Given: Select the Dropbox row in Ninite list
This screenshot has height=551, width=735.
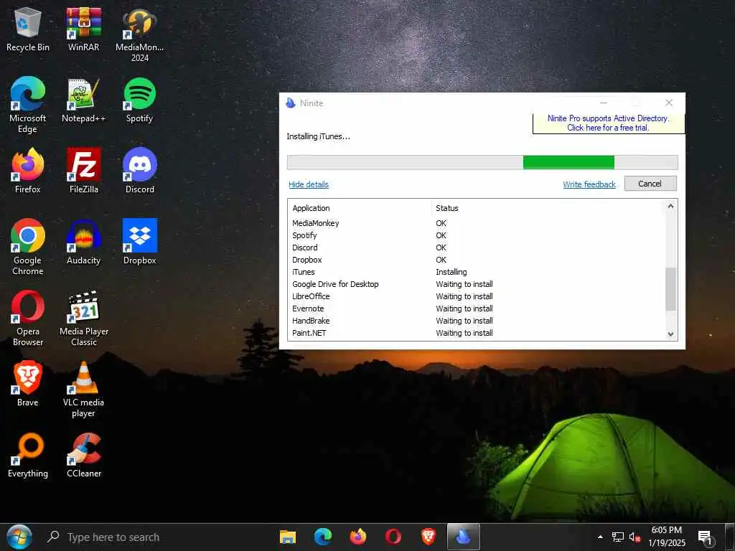Looking at the screenshot, I should (x=477, y=260).
